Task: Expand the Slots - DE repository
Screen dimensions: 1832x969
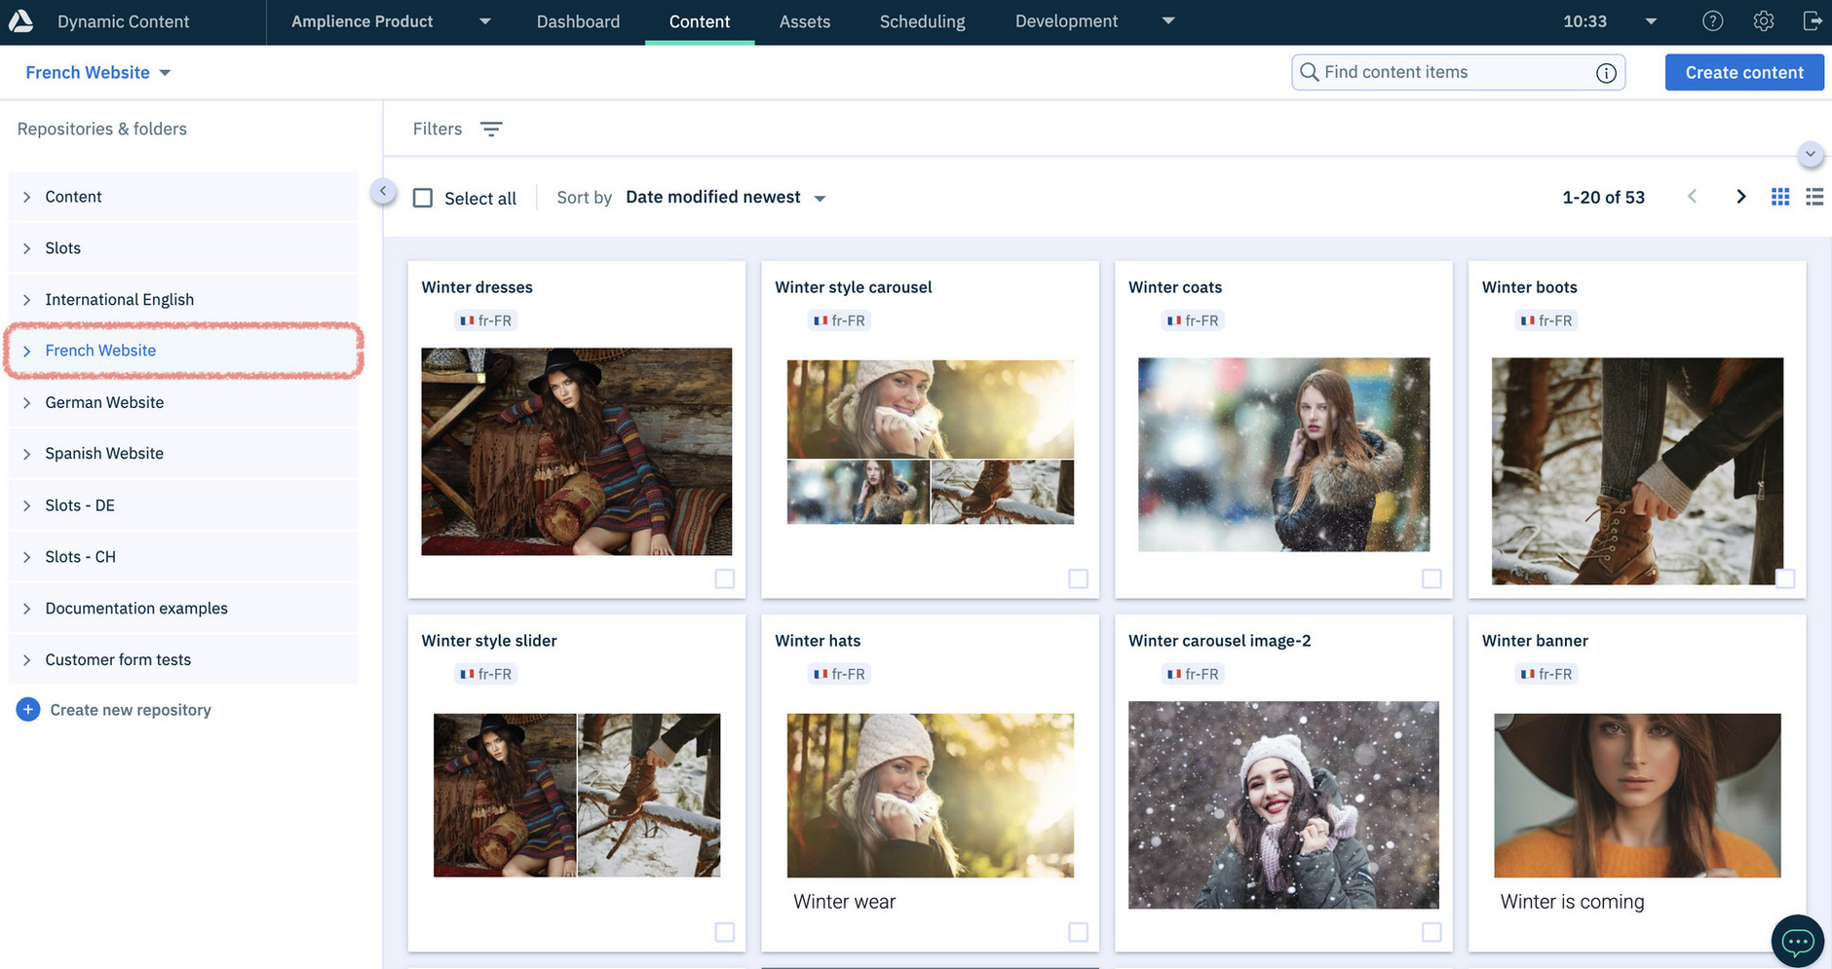Action: (27, 505)
